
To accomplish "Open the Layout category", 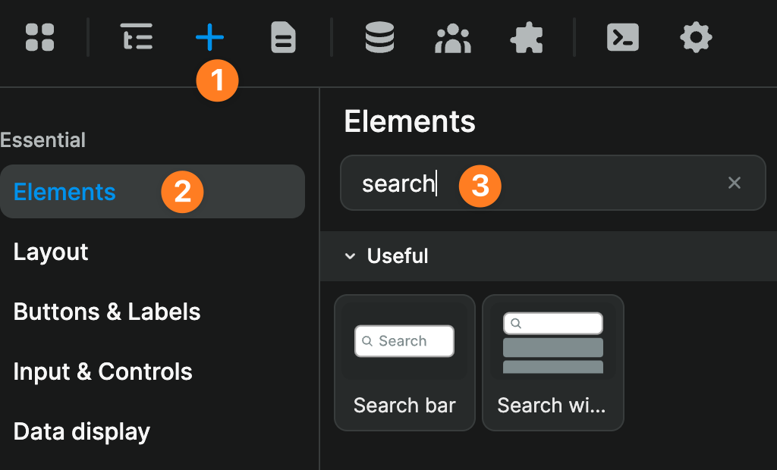I will pos(51,252).
